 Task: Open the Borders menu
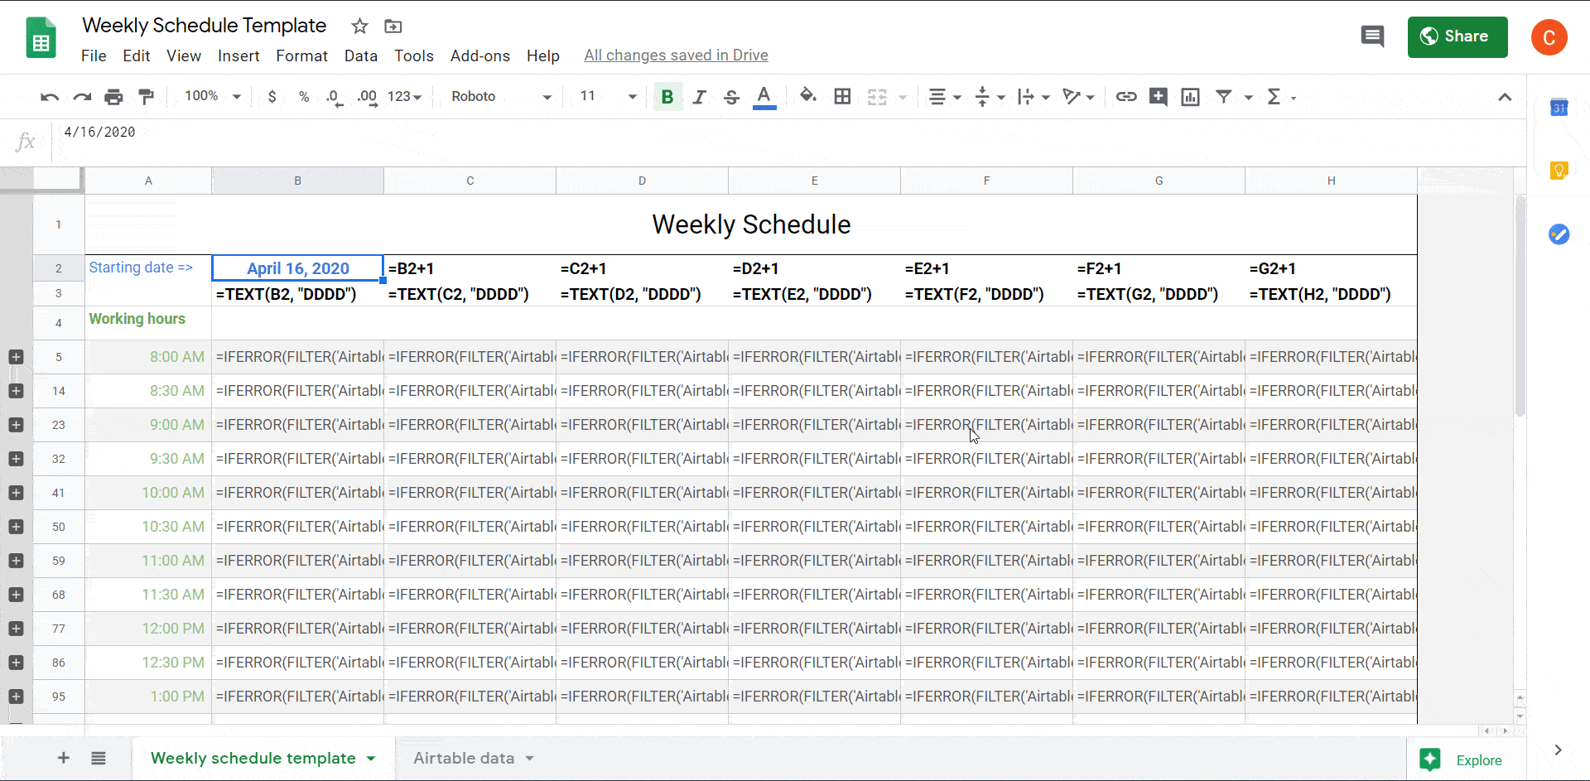(x=842, y=96)
